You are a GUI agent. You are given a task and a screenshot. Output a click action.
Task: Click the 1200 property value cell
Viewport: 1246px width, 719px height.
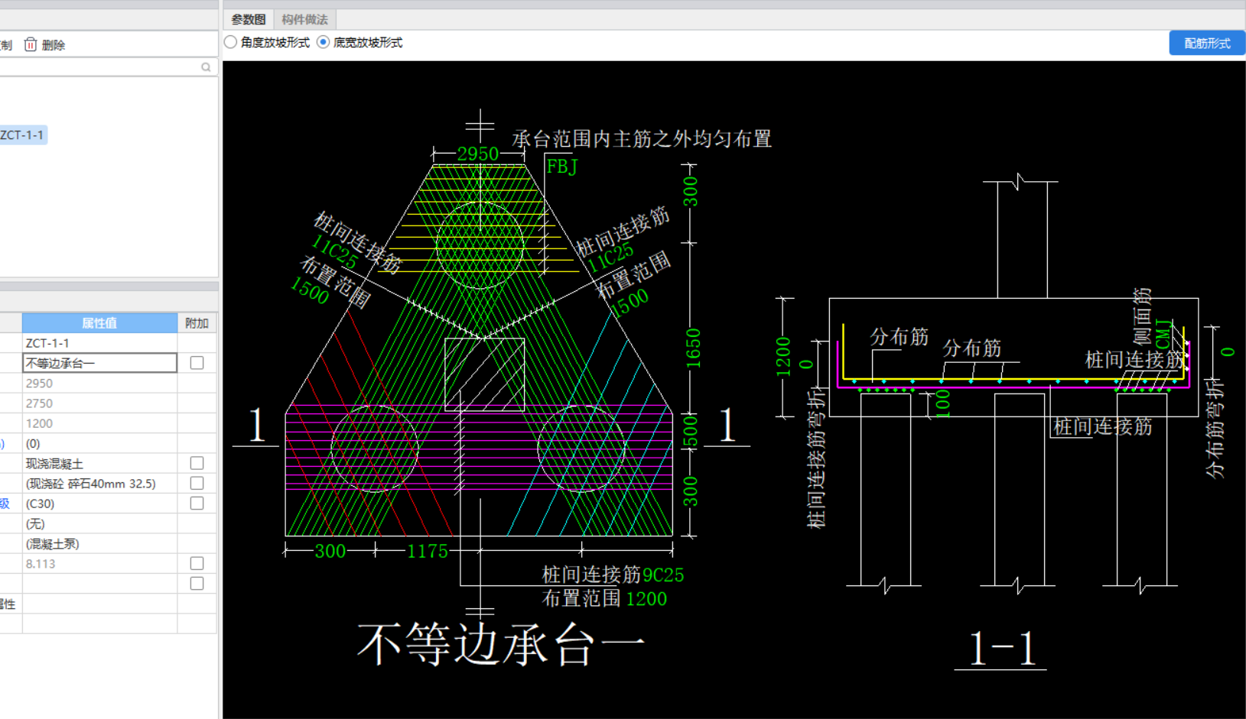click(99, 423)
